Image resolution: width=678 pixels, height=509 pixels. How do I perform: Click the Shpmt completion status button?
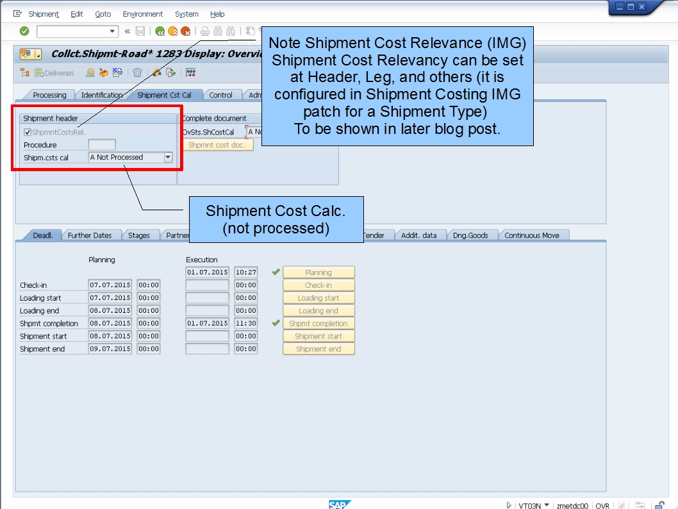(x=318, y=323)
